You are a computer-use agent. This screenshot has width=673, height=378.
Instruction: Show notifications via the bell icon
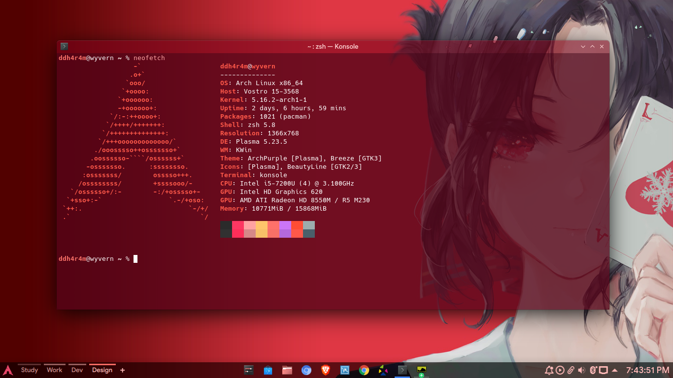coord(549,370)
